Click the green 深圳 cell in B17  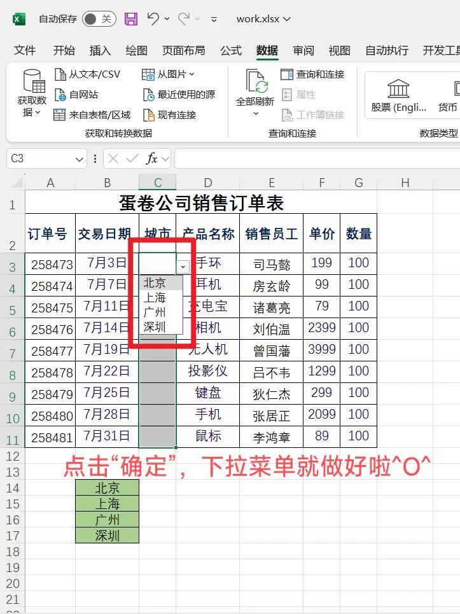(x=107, y=535)
